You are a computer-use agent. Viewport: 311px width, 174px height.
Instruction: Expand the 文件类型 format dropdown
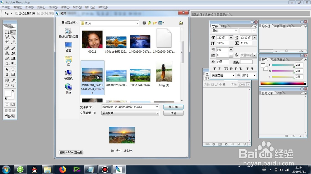point(157,113)
